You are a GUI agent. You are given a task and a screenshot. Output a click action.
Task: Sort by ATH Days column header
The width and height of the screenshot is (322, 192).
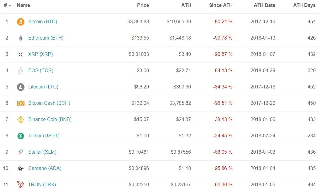[x=304, y=5]
